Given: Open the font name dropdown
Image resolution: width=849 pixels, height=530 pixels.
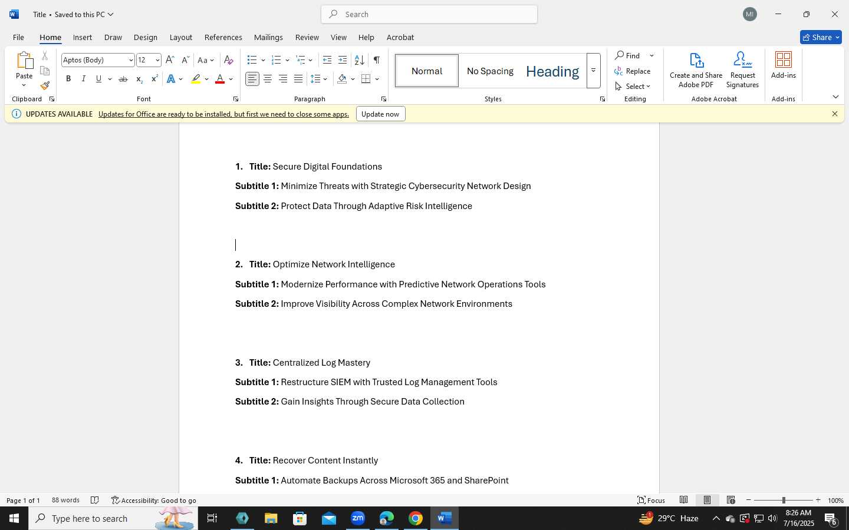Looking at the screenshot, I should 131,60.
